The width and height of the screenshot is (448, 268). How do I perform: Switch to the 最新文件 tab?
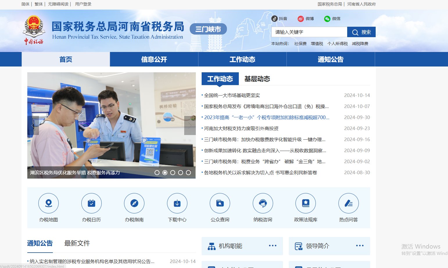coord(77,243)
